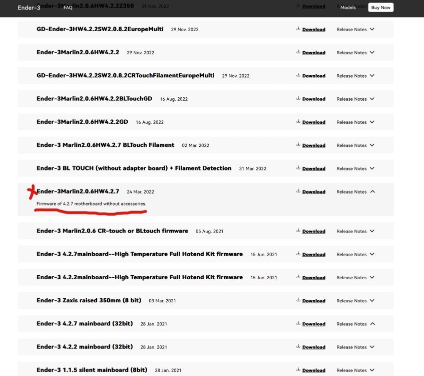Screen dimensions: 424x376
Task: Download link for Ender-3Marlin2.0.6HW4.2.2GD
Action: pos(314,122)
